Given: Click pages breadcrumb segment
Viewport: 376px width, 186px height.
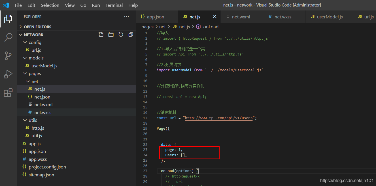Looking at the screenshot, I should (x=147, y=27).
